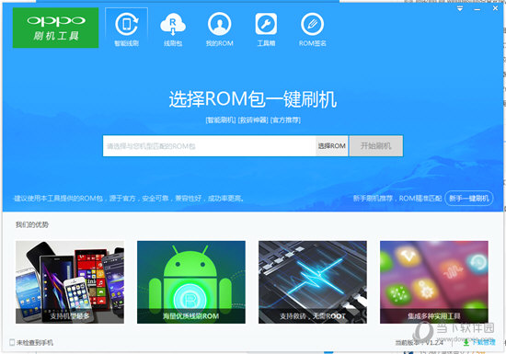Screen dimensions: 506x354
Task: Click the [智能刷机] tag
Action: [x=221, y=120]
